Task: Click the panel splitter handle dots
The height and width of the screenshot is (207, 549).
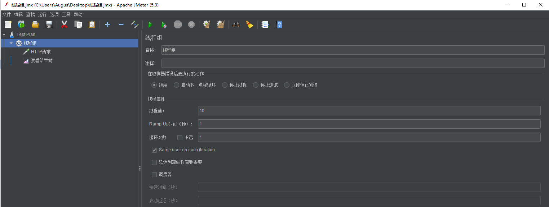Action: tap(140, 168)
